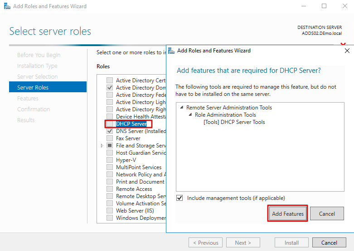The image size is (354, 251).
Task: Select the Hyper-V role label
Action: 126,160
